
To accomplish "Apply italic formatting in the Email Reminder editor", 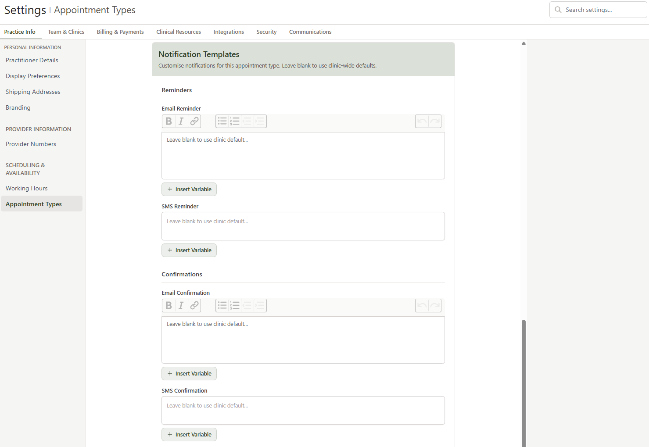I will pyautogui.click(x=181, y=121).
